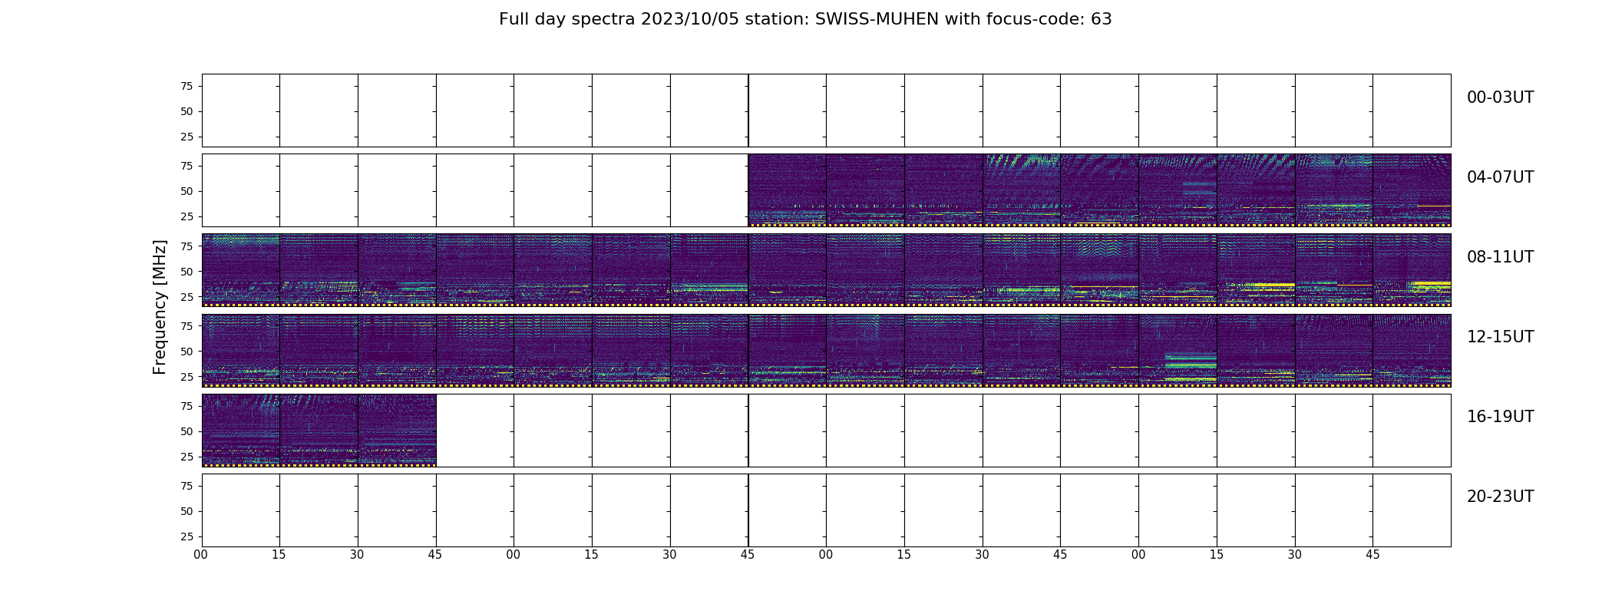Click the Frequency [MHz] axis label
This screenshot has height=614, width=1612.
[160, 307]
